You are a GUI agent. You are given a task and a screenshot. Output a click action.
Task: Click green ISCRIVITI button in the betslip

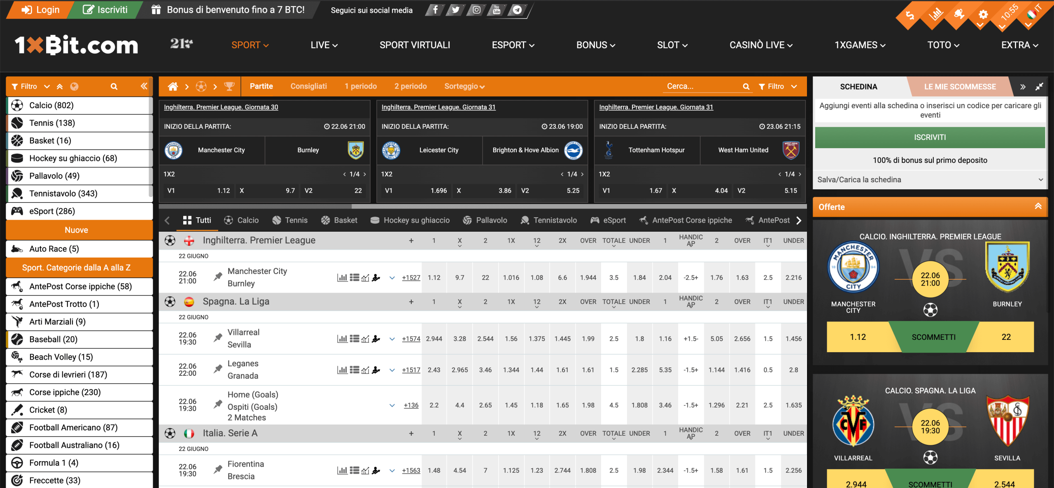[930, 137]
